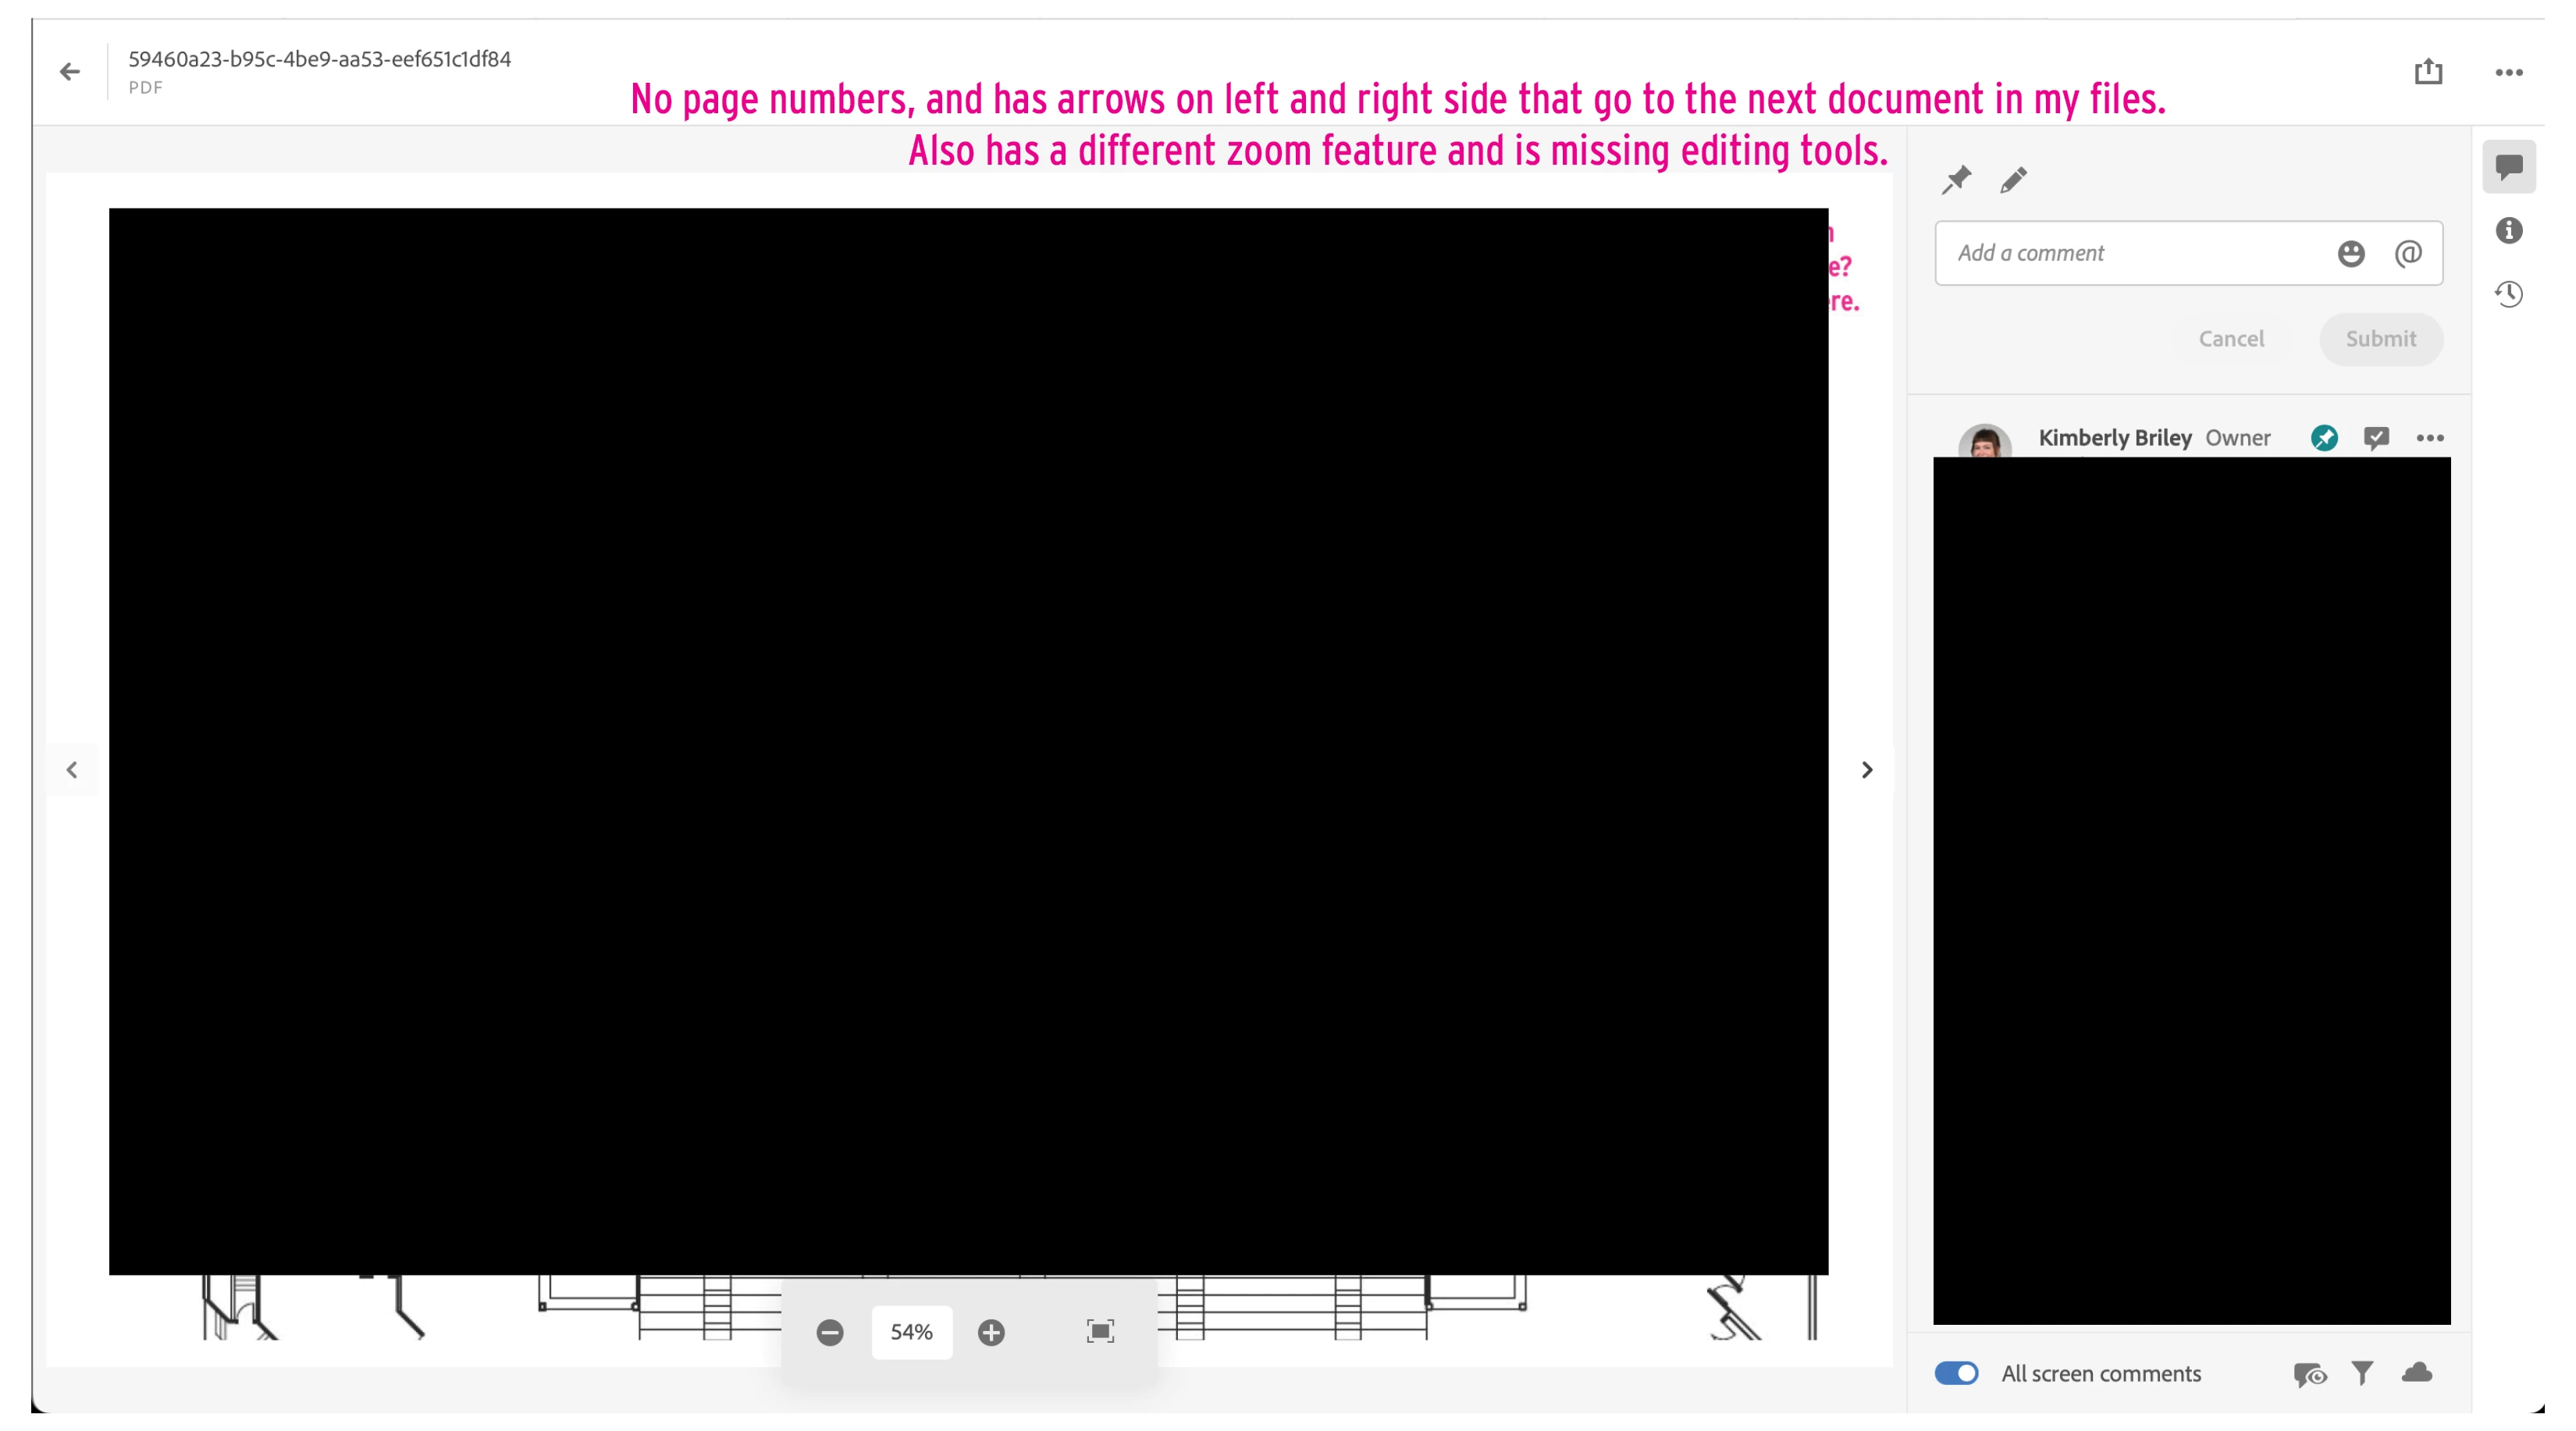Click in the Add a comment field
The width and height of the screenshot is (2576, 1431).
(2130, 253)
